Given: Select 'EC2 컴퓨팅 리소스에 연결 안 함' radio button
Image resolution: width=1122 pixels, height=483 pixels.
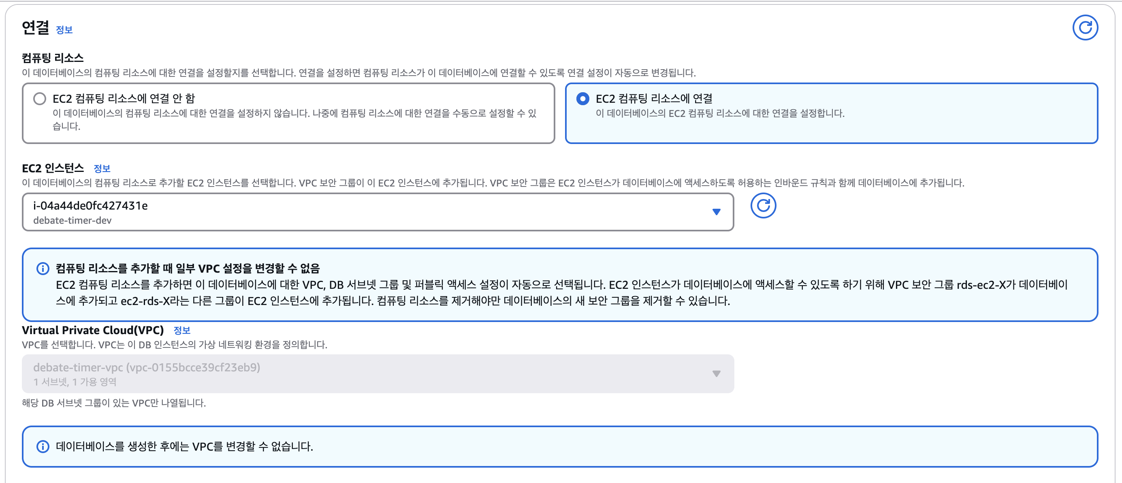Looking at the screenshot, I should pos(40,99).
